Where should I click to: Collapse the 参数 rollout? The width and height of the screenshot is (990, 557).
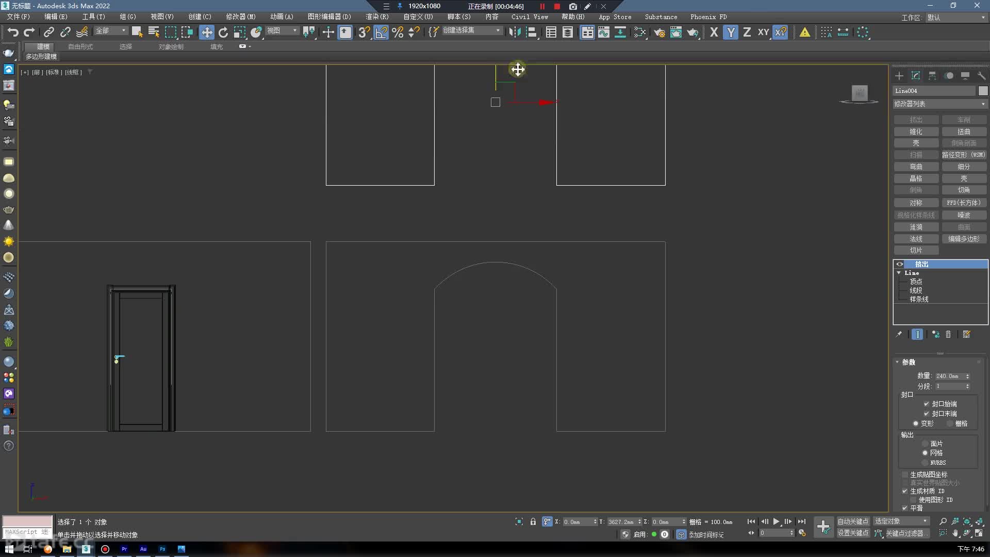point(897,362)
